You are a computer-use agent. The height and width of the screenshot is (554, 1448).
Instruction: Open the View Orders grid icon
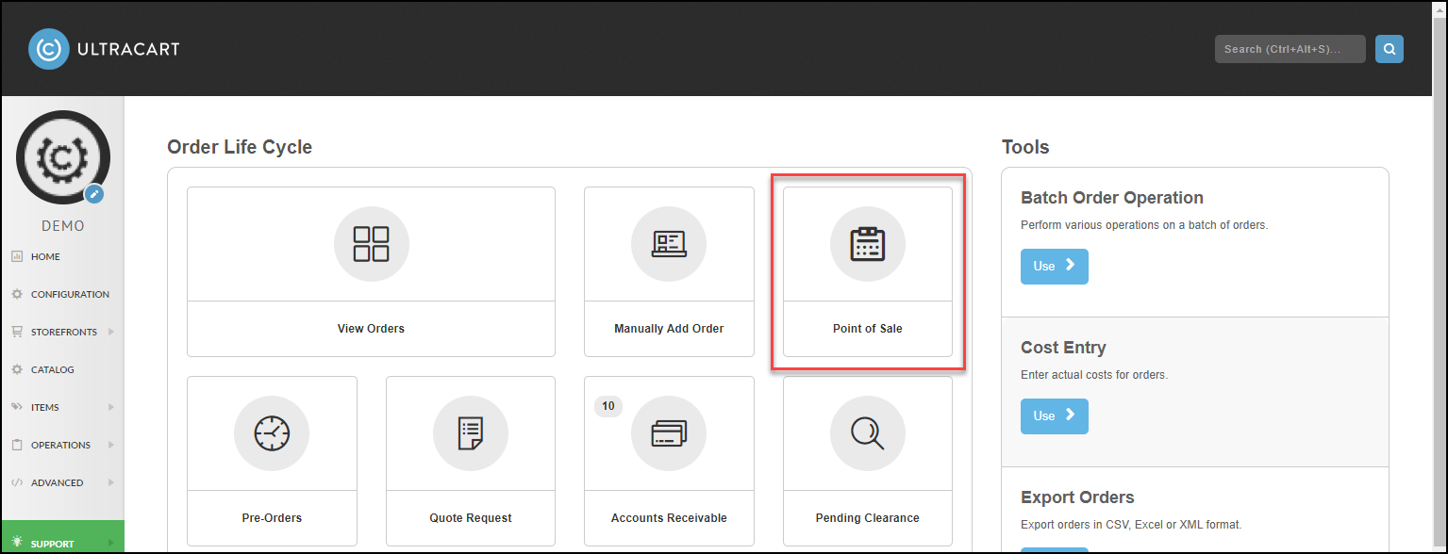pyautogui.click(x=371, y=243)
